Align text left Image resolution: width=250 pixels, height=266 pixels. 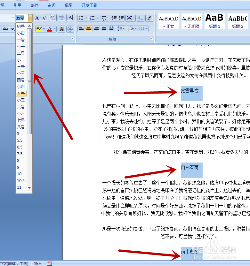pos(81,29)
